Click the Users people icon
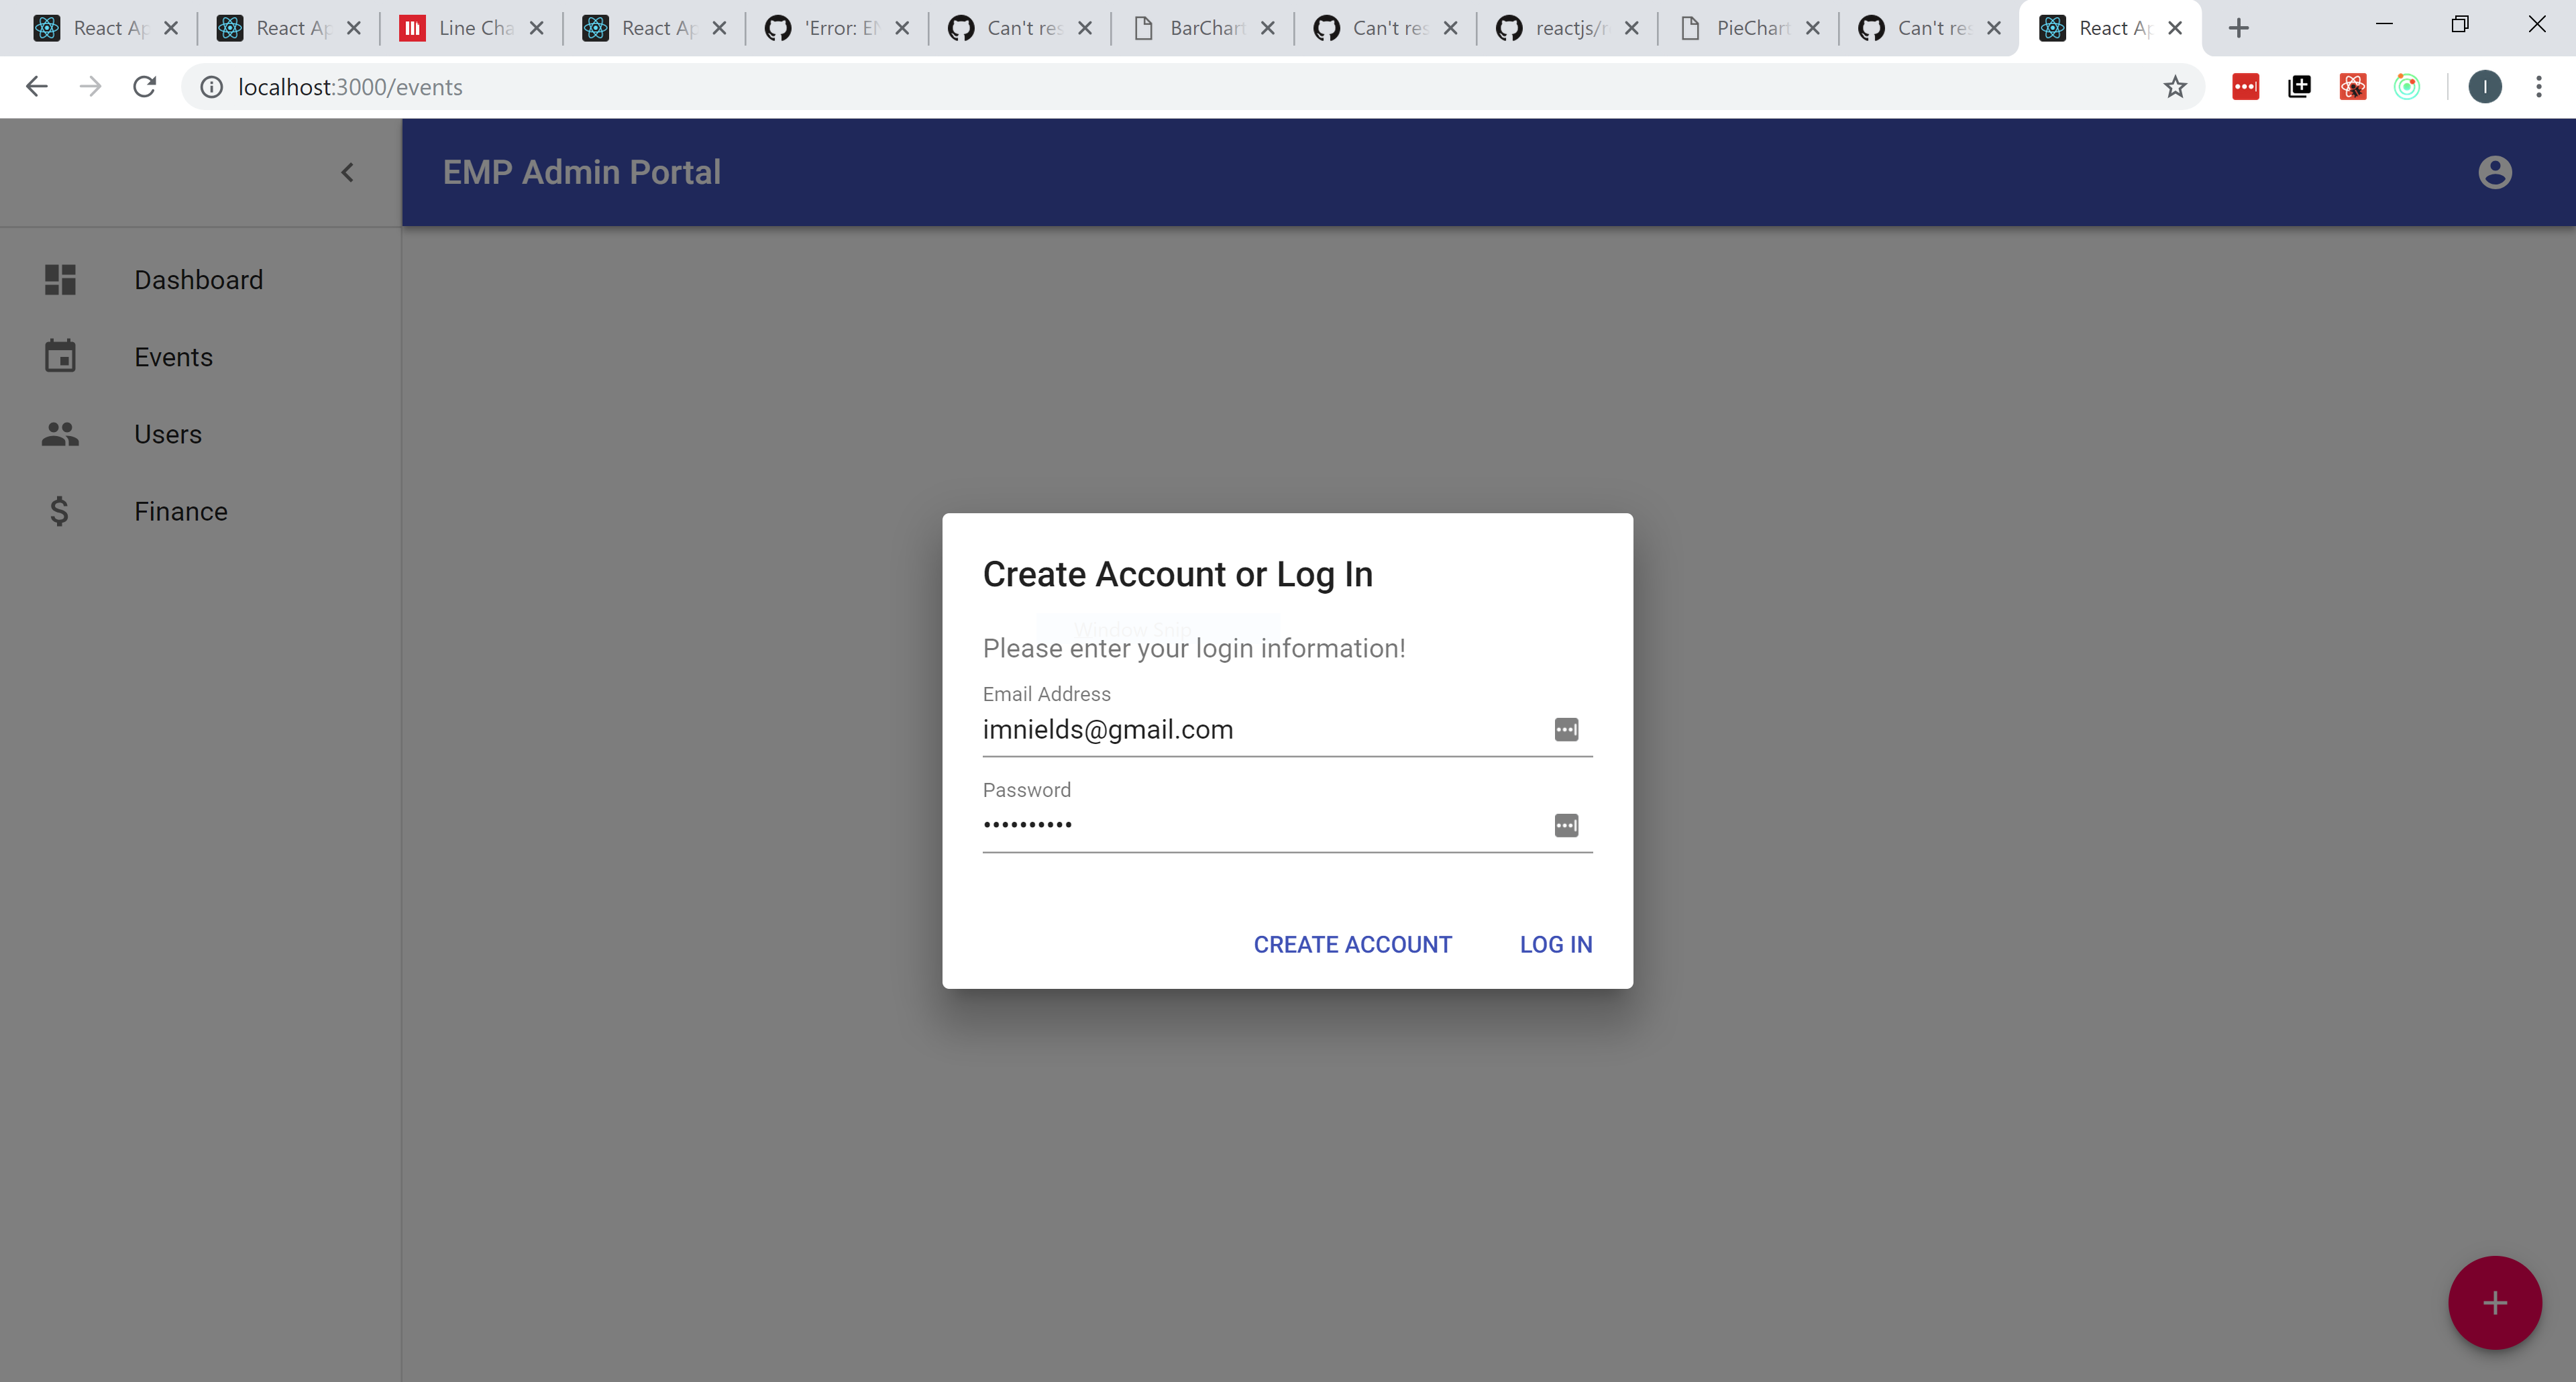 pos(60,434)
